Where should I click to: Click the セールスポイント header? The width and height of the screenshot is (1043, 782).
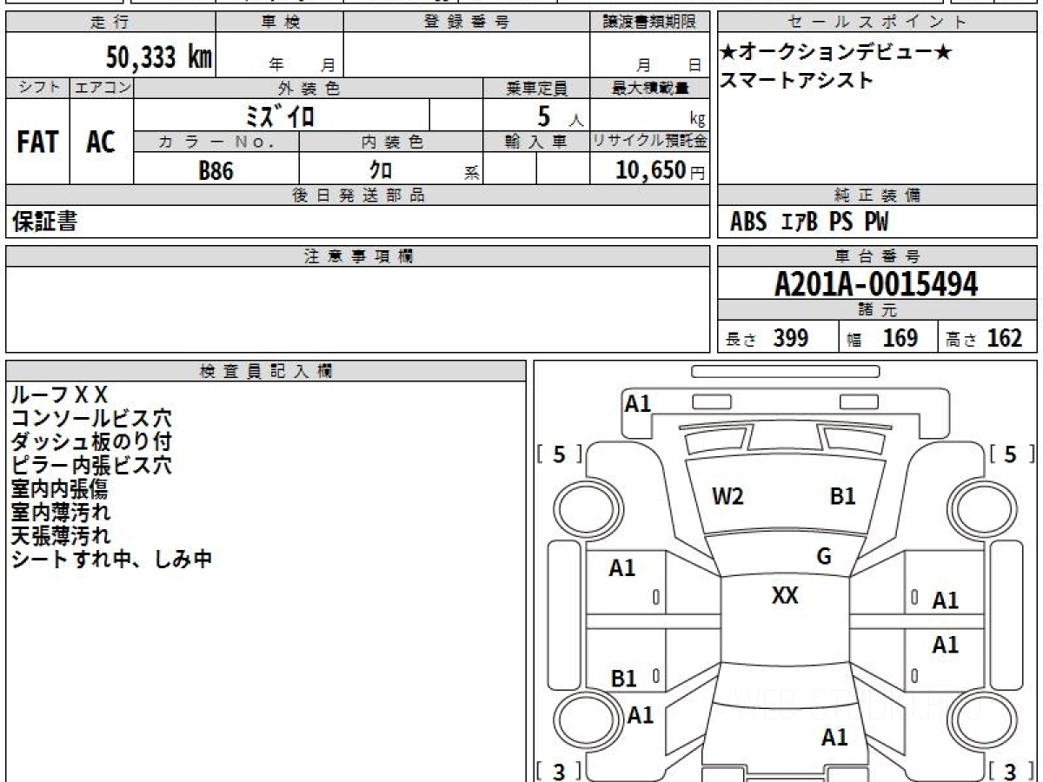pyautogui.click(x=878, y=23)
